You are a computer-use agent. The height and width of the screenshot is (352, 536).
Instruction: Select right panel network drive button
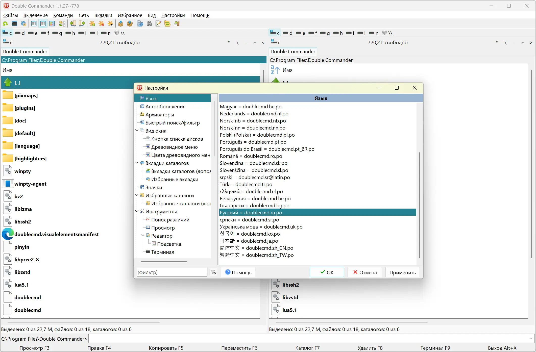(x=387, y=33)
